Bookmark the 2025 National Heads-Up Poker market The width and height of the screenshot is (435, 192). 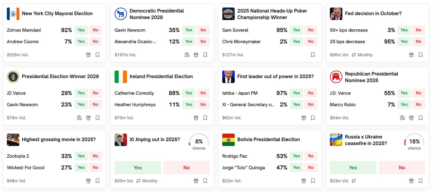(313, 55)
